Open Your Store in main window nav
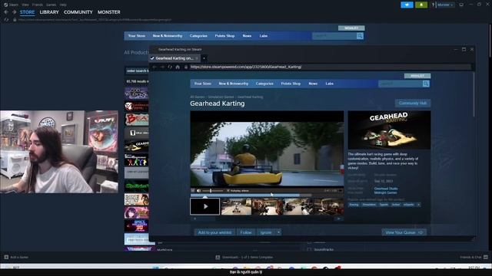492x276 pixels. 137,36
